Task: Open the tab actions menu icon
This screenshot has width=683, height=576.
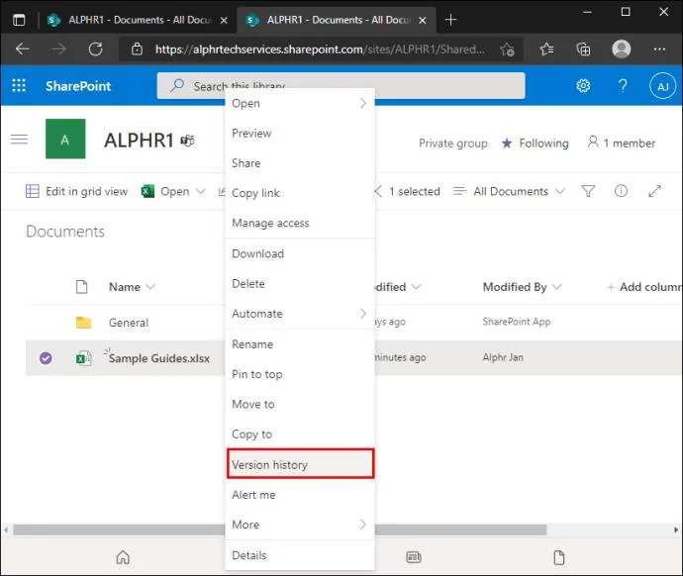Action: tap(19, 20)
